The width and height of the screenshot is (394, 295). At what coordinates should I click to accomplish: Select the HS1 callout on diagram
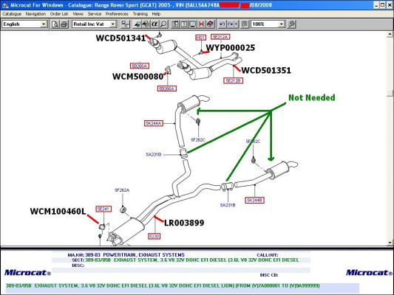[x=200, y=38]
